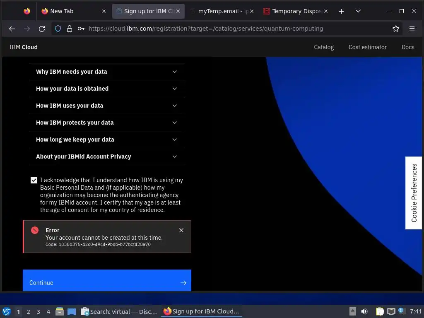Open the volume speaker tray icon
Image resolution: width=424 pixels, height=318 pixels.
pyautogui.click(x=364, y=311)
